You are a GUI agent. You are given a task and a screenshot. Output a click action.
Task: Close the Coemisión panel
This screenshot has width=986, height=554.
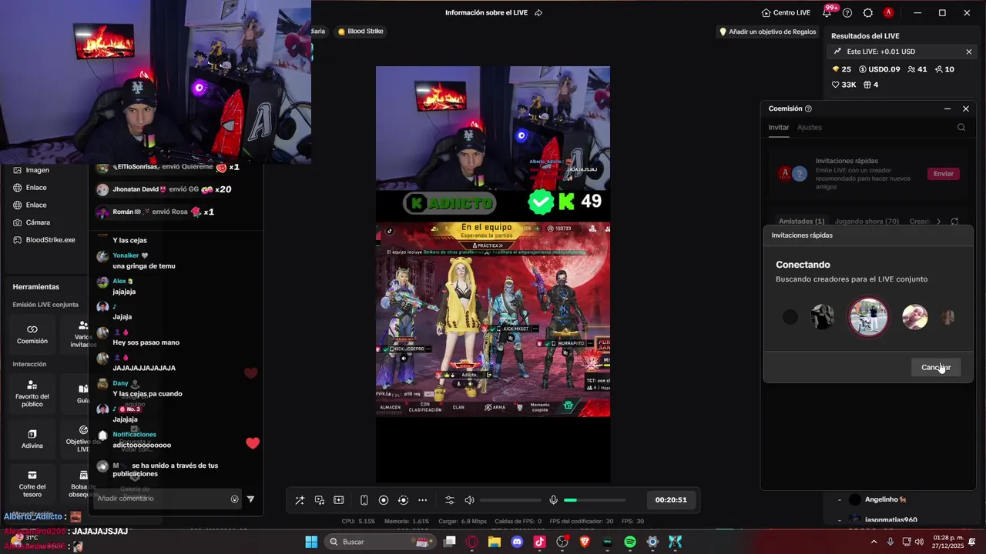click(x=966, y=108)
